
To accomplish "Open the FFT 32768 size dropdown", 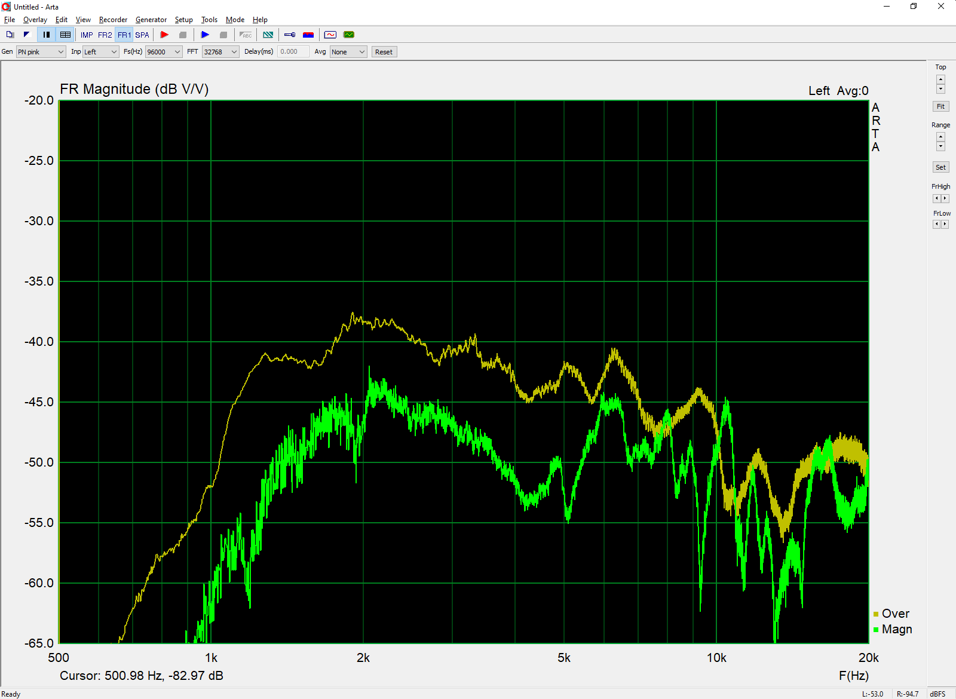I will point(220,52).
